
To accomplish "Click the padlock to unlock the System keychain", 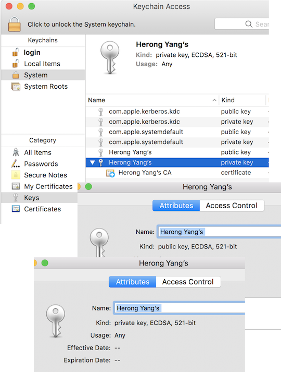I will tap(15, 24).
